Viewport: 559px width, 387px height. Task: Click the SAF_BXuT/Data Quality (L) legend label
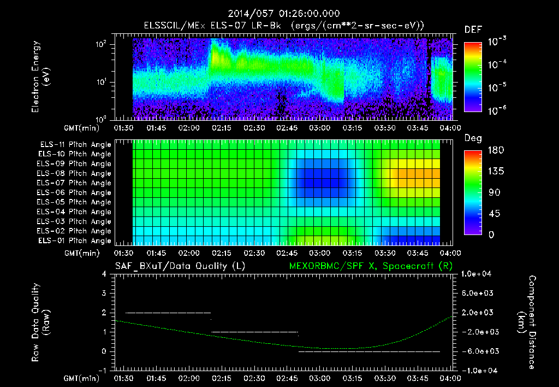click(x=180, y=266)
